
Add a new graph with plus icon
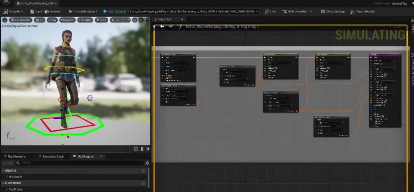143,171
